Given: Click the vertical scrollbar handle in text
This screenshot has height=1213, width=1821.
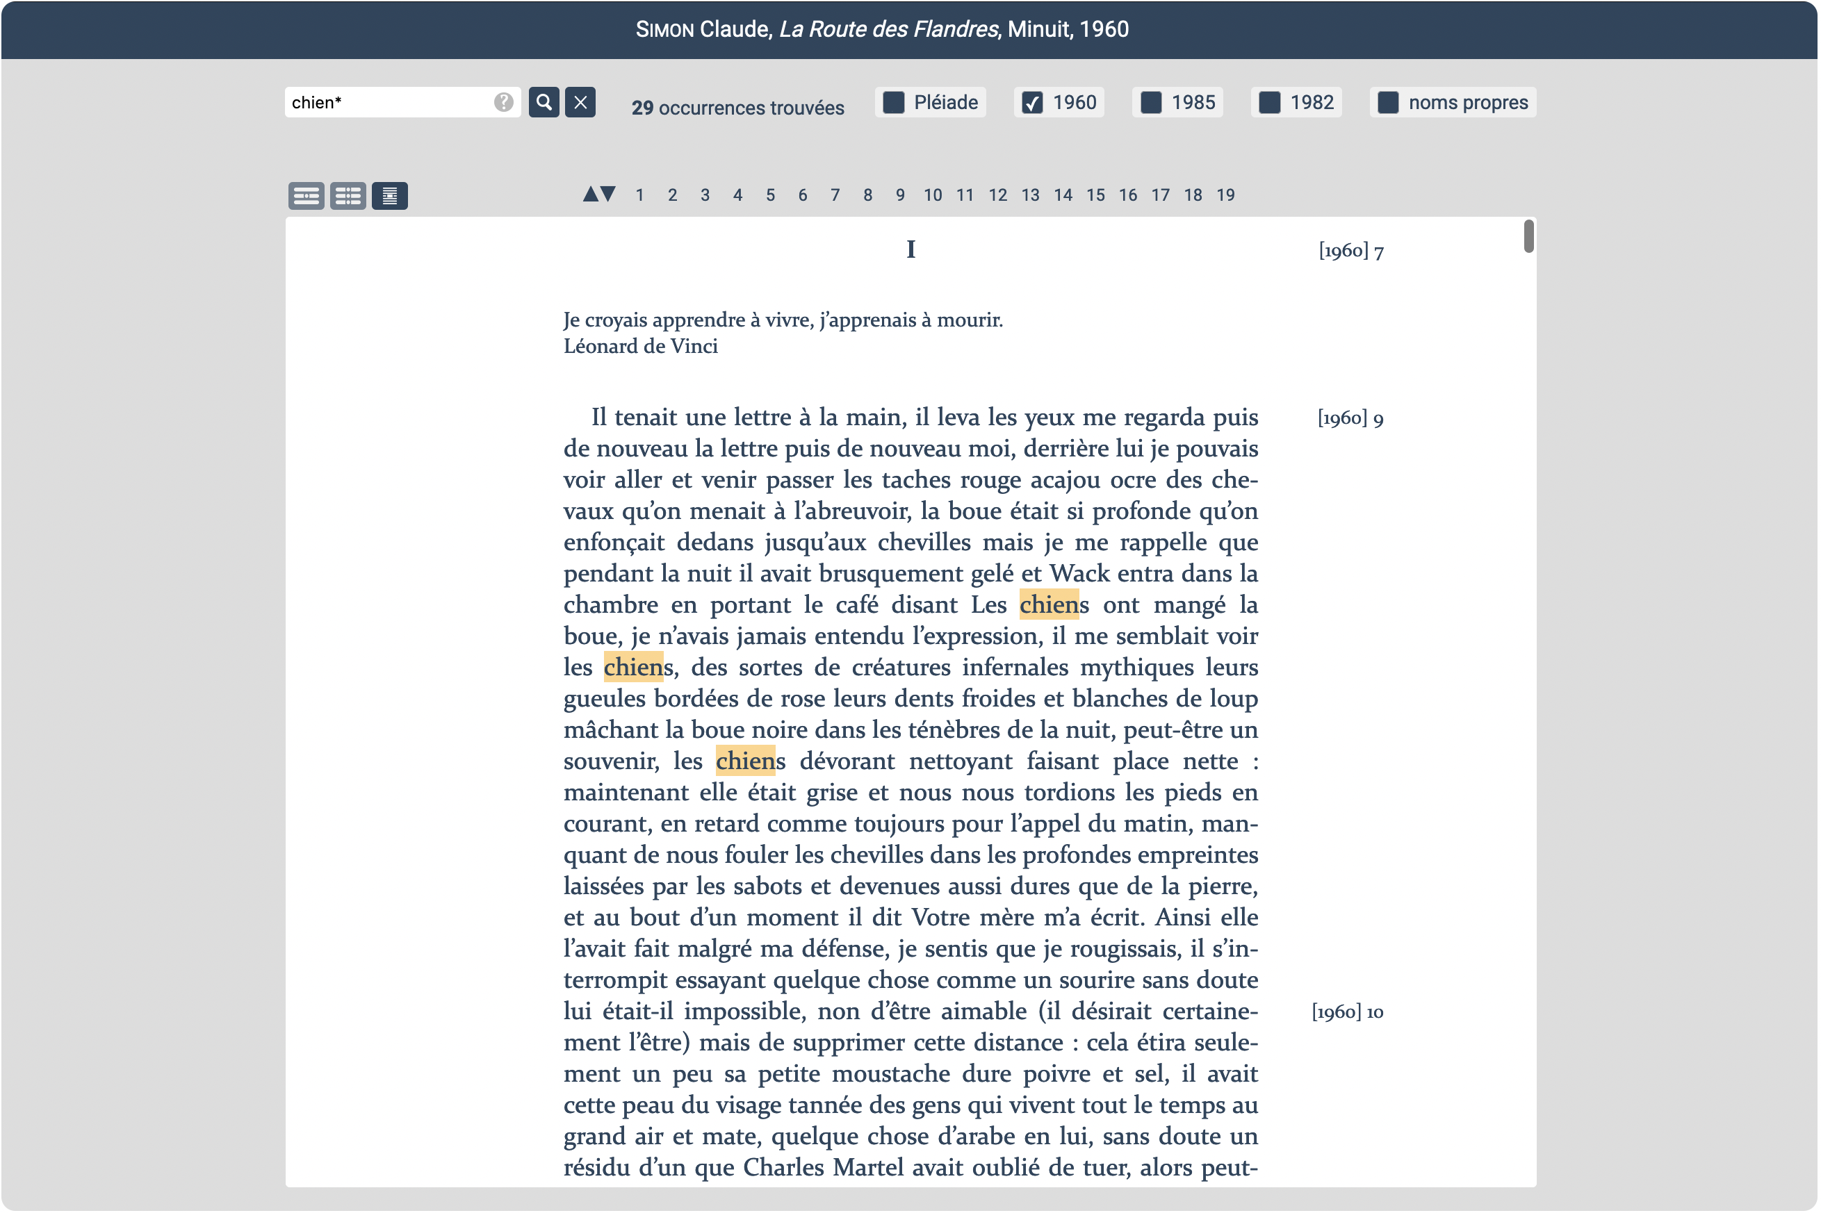Looking at the screenshot, I should (x=1528, y=236).
